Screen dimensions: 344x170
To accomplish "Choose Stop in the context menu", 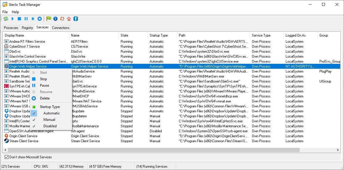I will (43, 79).
